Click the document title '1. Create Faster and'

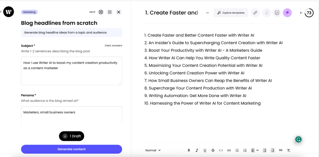(171, 13)
